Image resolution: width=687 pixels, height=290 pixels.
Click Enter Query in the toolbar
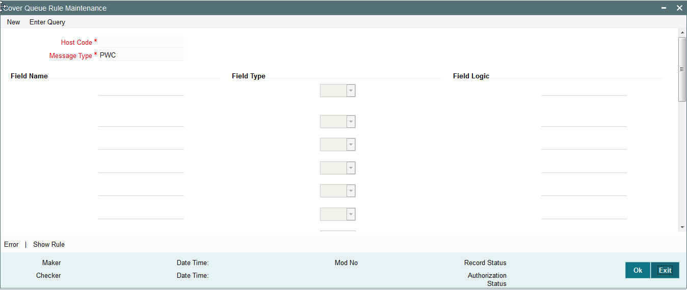click(x=47, y=22)
